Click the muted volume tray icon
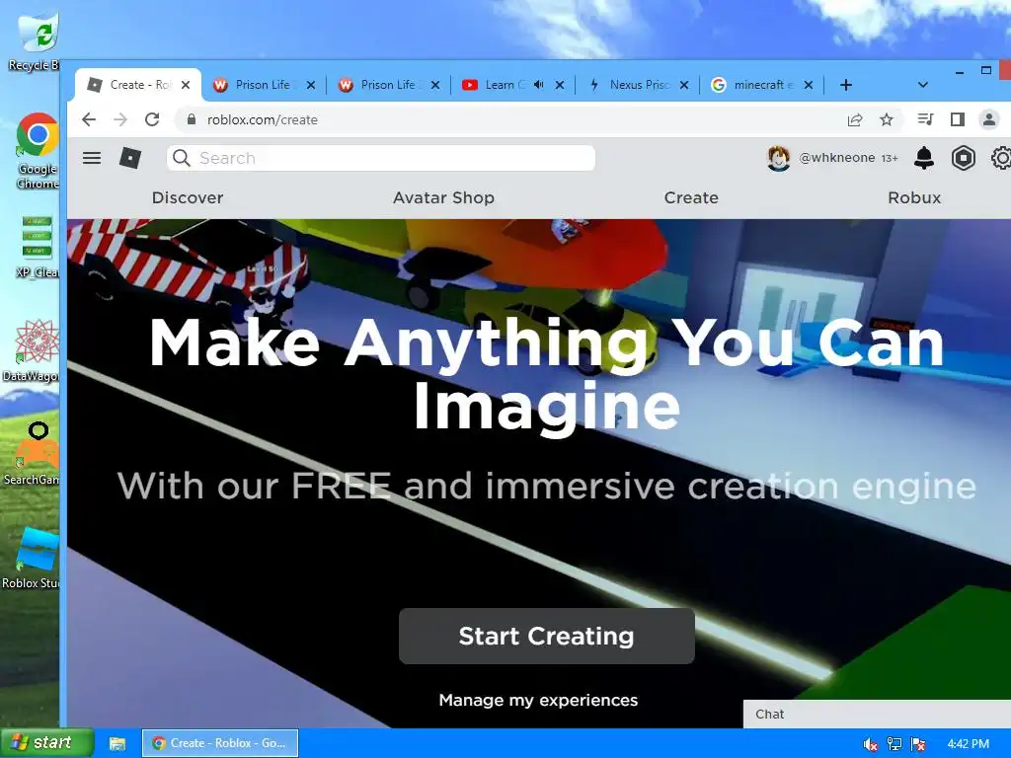Viewport: 1011px width, 758px height. click(870, 744)
